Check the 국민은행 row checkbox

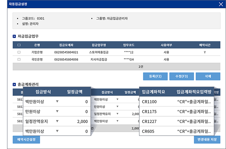(19, 59)
